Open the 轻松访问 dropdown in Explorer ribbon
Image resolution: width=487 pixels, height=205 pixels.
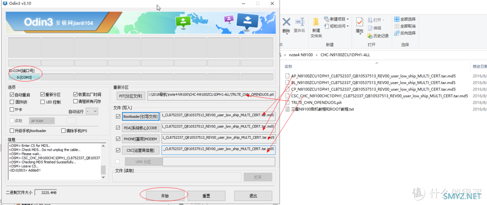coord(337,26)
